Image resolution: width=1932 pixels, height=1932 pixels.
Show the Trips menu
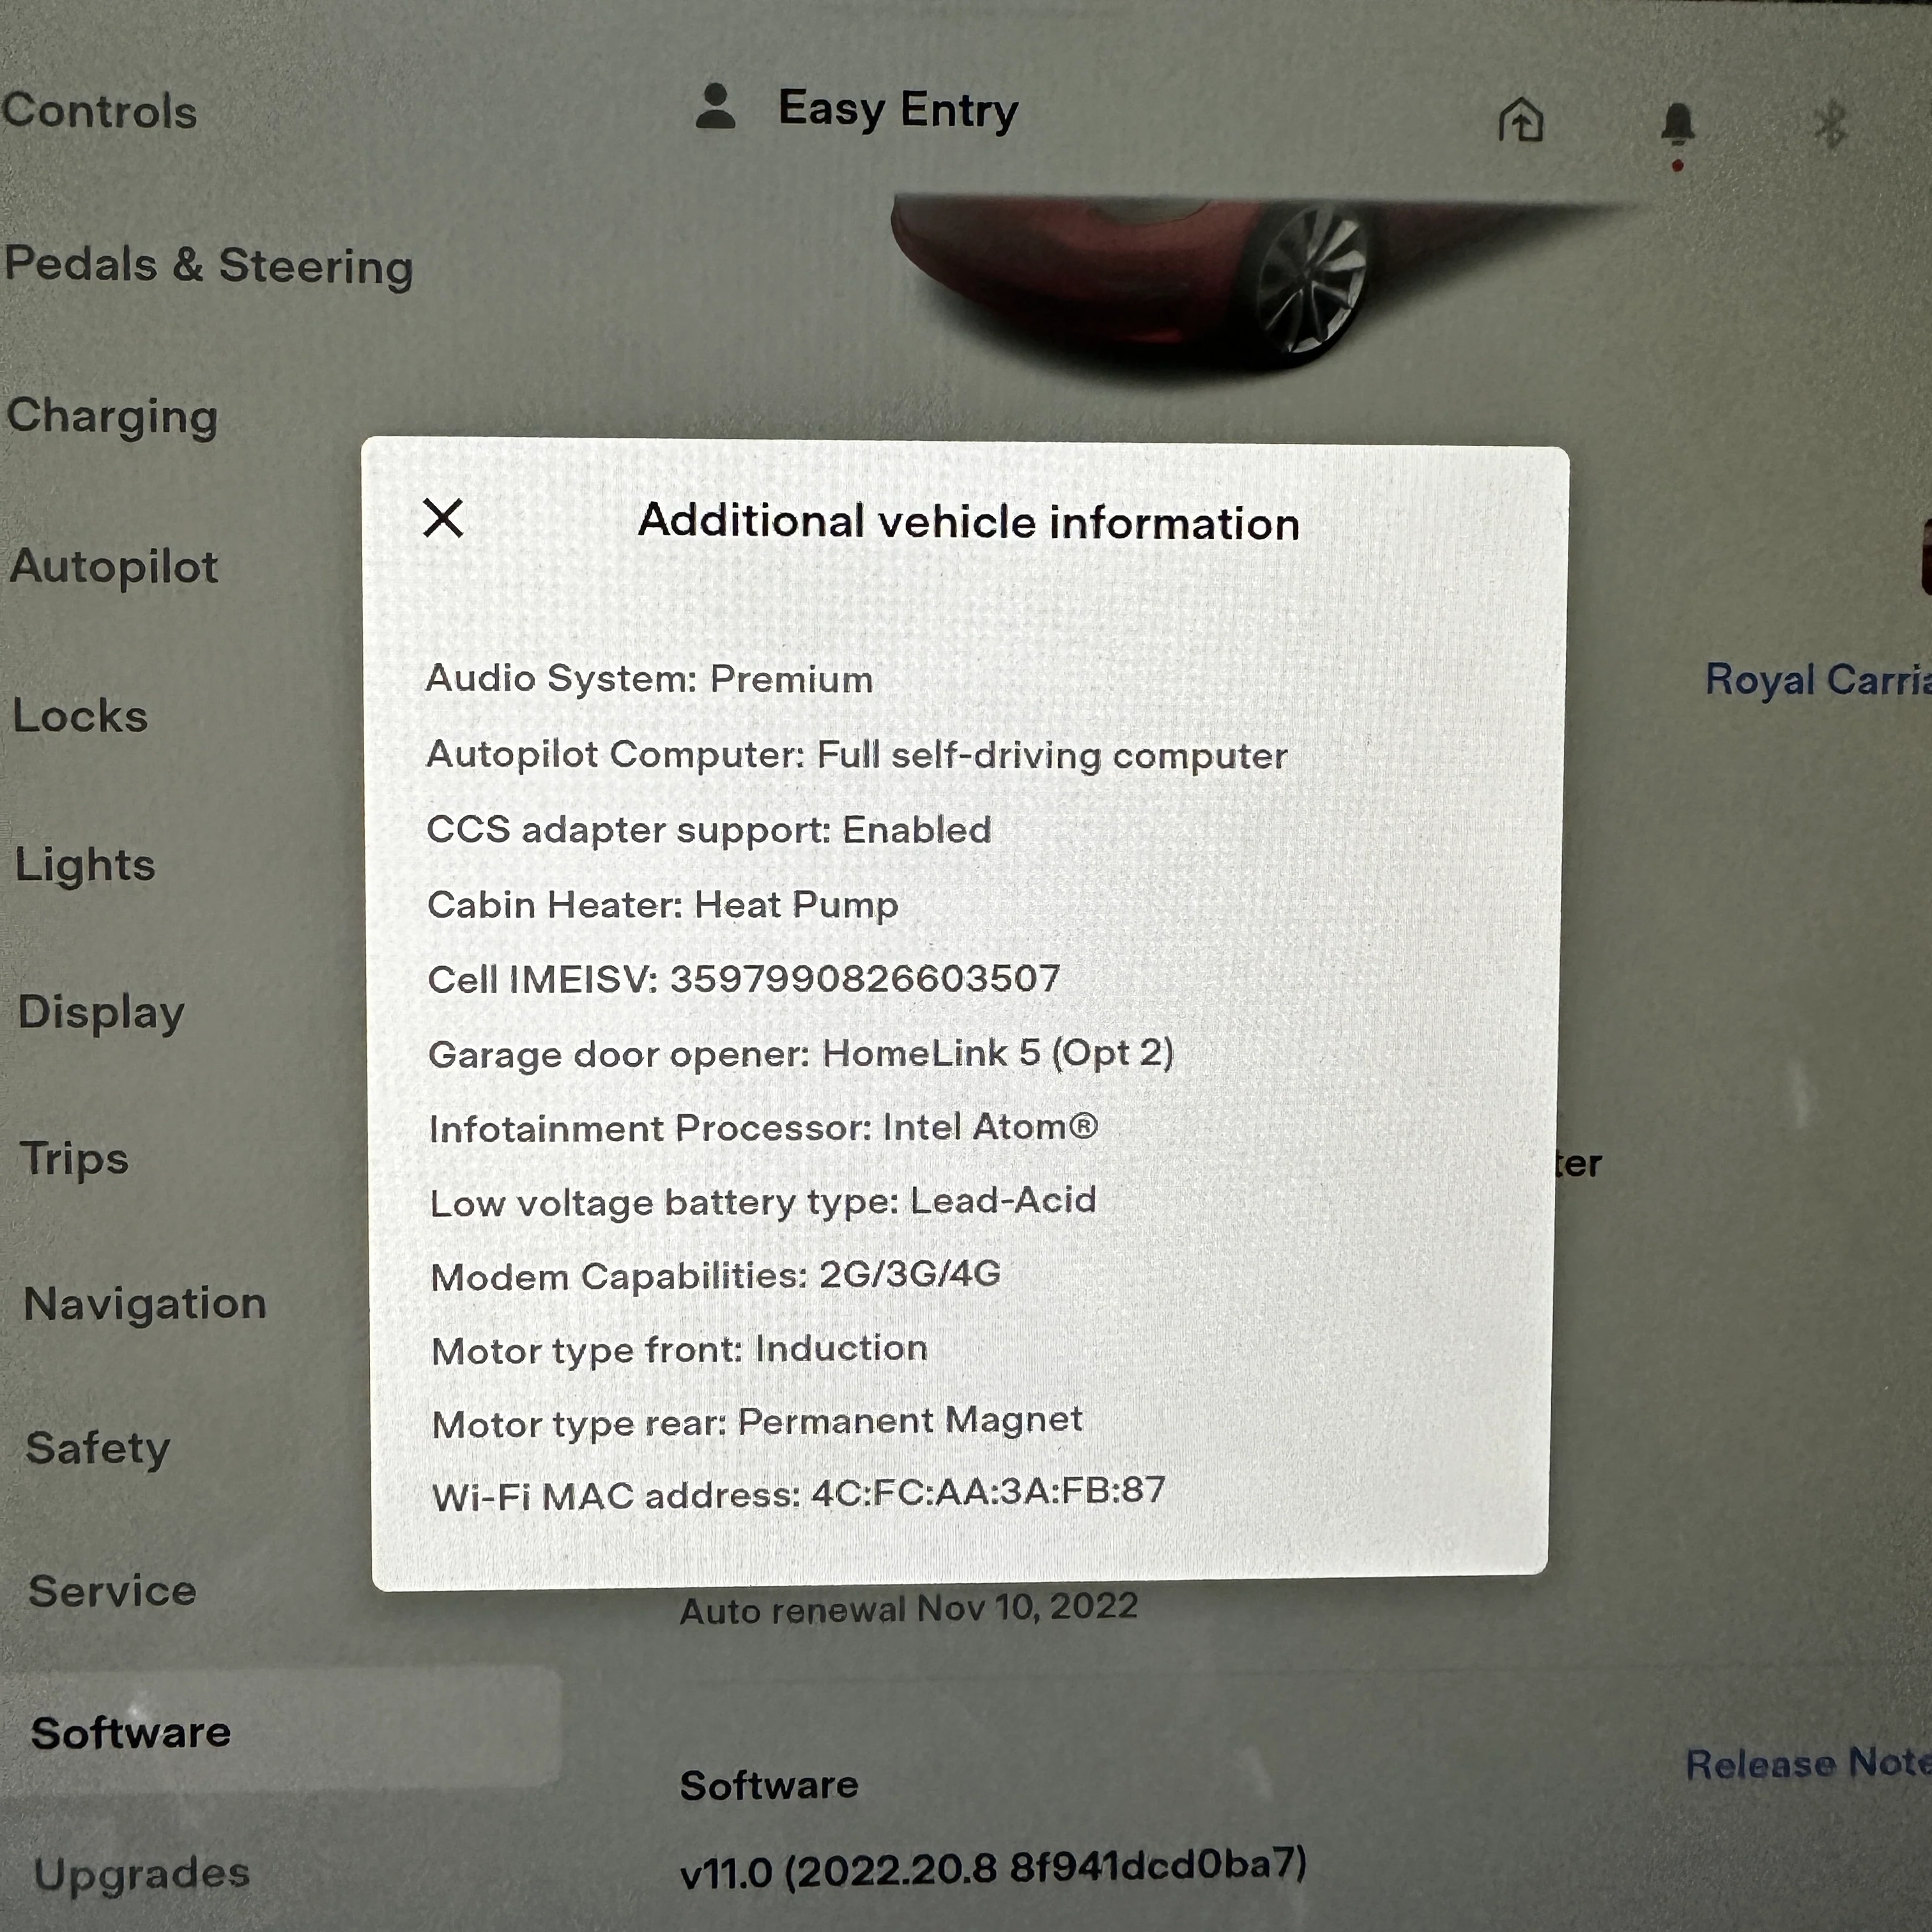tap(74, 1160)
